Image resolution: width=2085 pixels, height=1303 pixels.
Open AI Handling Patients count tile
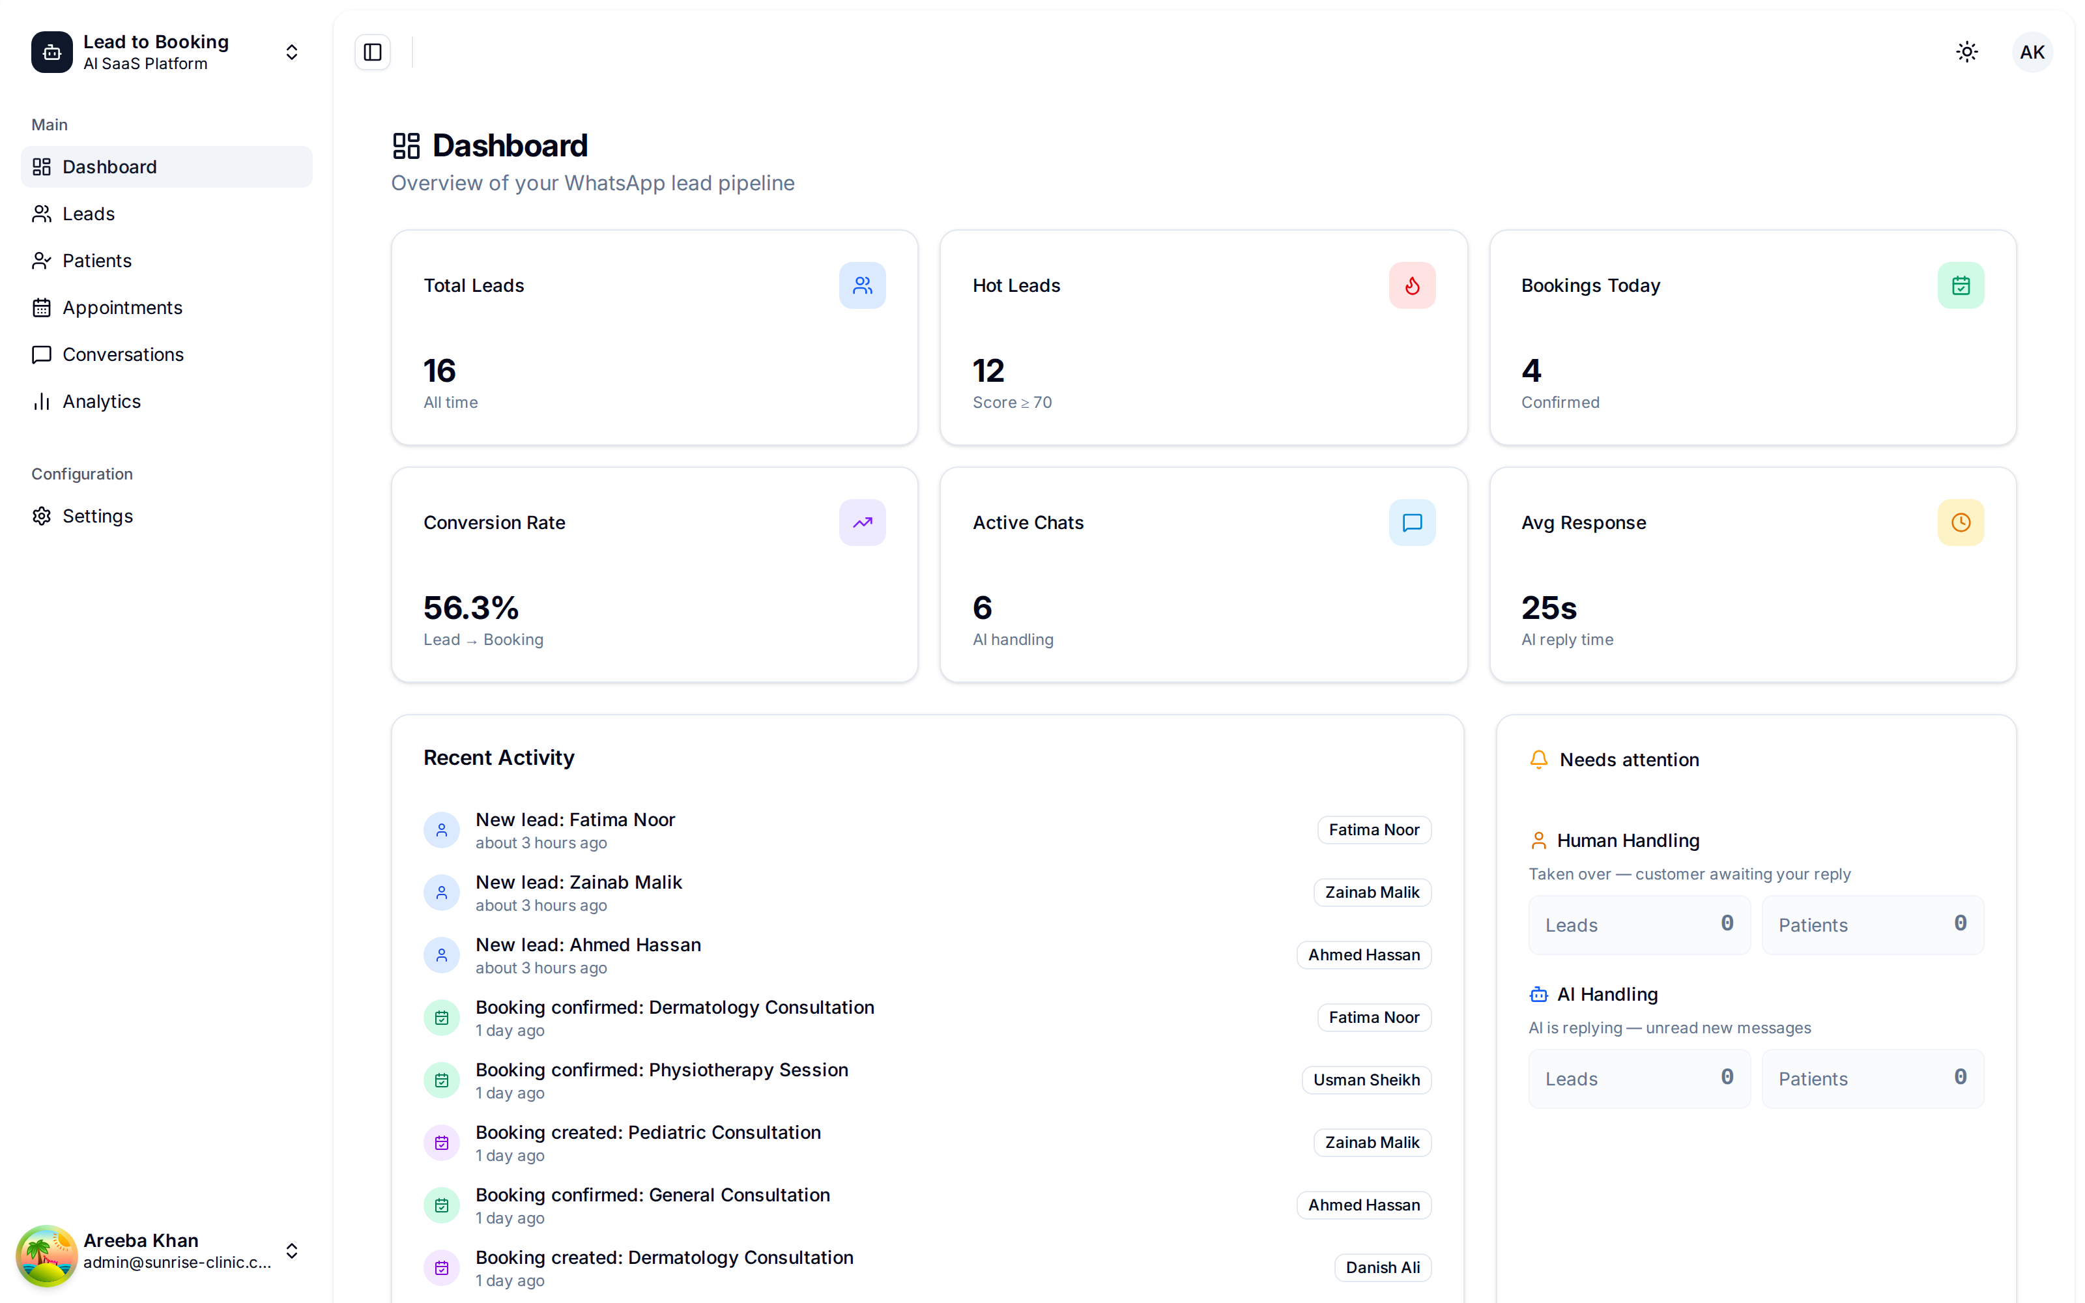1872,1079
